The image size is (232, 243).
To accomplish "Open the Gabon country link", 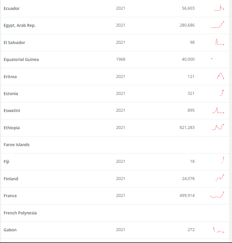I will click(10, 230).
